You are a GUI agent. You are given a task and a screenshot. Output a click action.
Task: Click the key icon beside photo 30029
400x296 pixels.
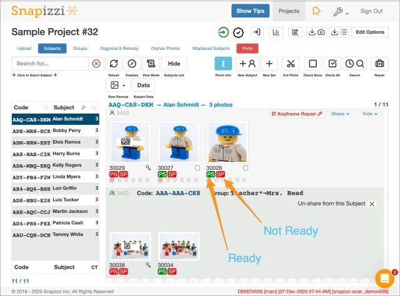coord(148,168)
